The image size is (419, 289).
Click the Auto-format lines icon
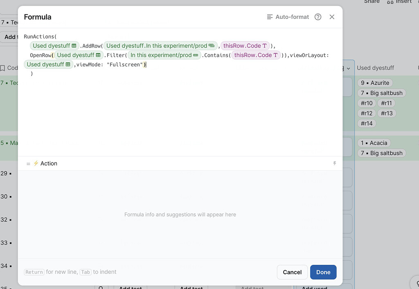pyautogui.click(x=270, y=17)
